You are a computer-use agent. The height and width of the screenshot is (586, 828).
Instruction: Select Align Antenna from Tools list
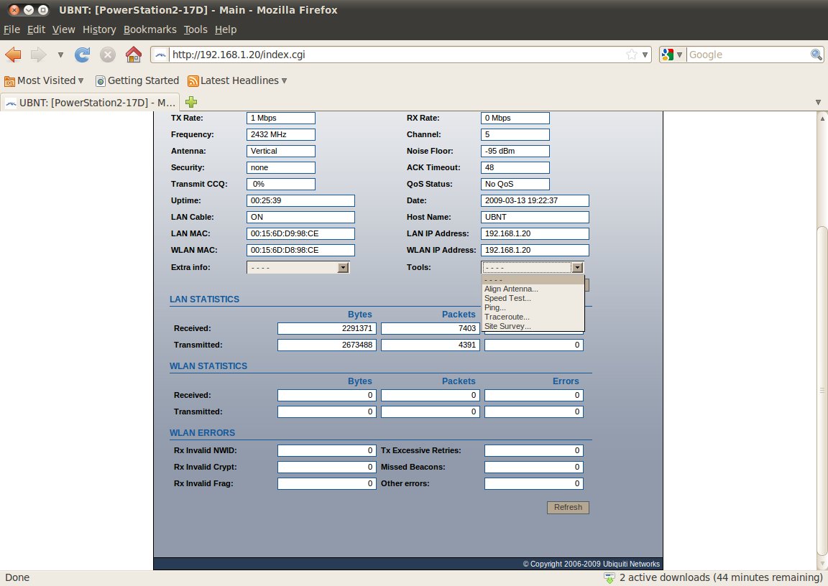click(511, 289)
